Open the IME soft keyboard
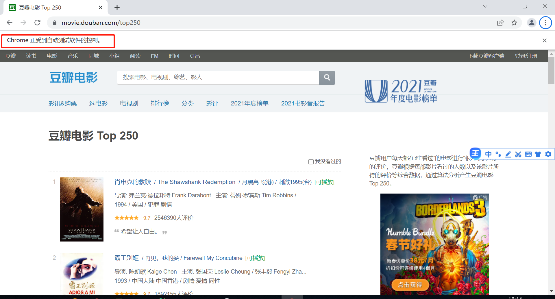Image resolution: width=555 pixels, height=299 pixels. pyautogui.click(x=528, y=154)
